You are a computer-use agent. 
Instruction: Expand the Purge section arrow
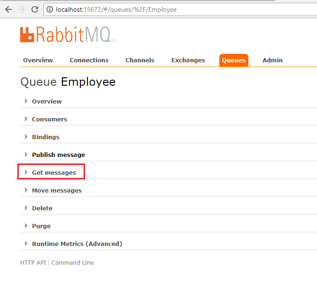point(26,225)
